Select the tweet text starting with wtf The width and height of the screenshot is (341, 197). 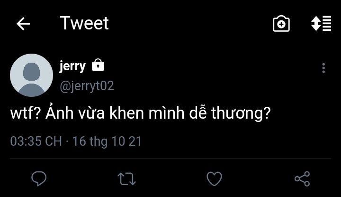140,115
